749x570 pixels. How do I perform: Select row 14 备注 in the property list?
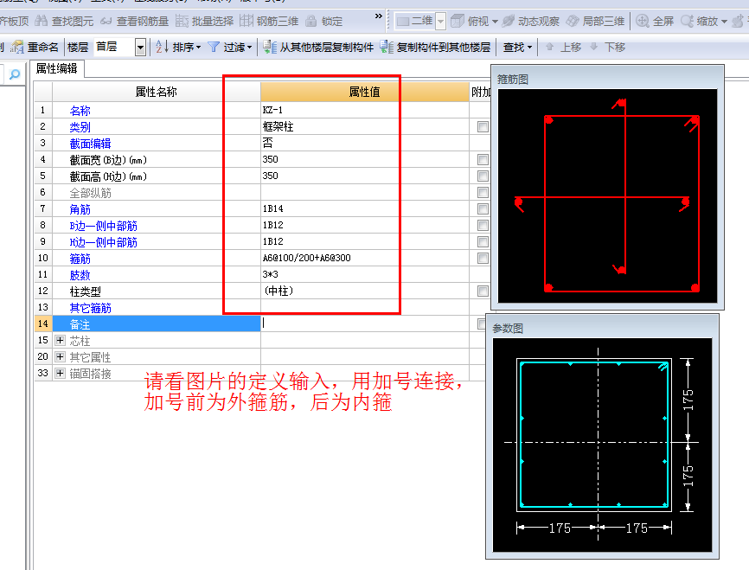point(157,324)
